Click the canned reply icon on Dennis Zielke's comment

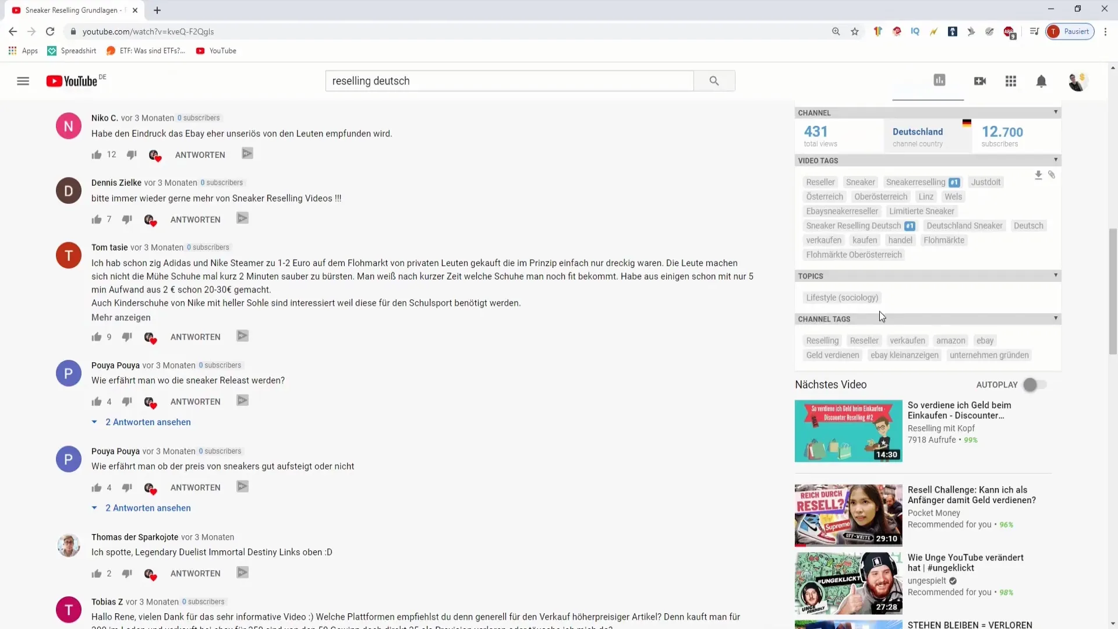[243, 218]
